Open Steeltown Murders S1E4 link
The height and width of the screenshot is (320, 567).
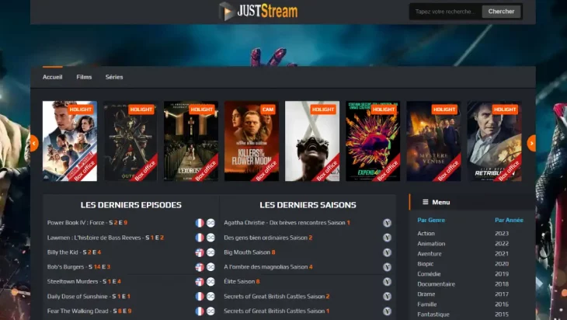tap(84, 281)
